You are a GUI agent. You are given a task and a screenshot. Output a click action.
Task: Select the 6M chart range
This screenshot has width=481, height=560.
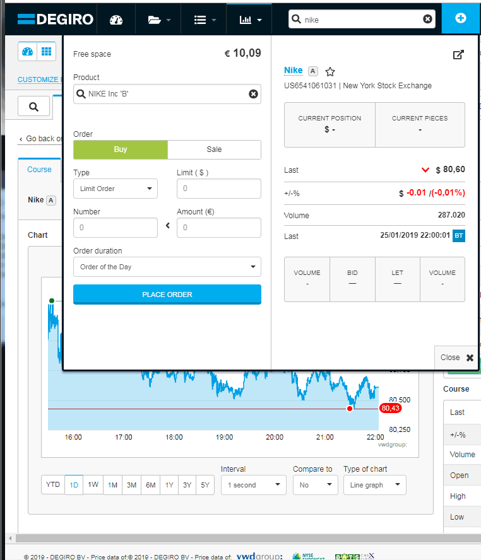[150, 485]
